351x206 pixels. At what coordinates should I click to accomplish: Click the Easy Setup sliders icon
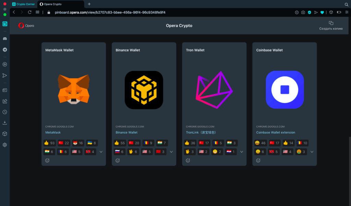point(346,12)
